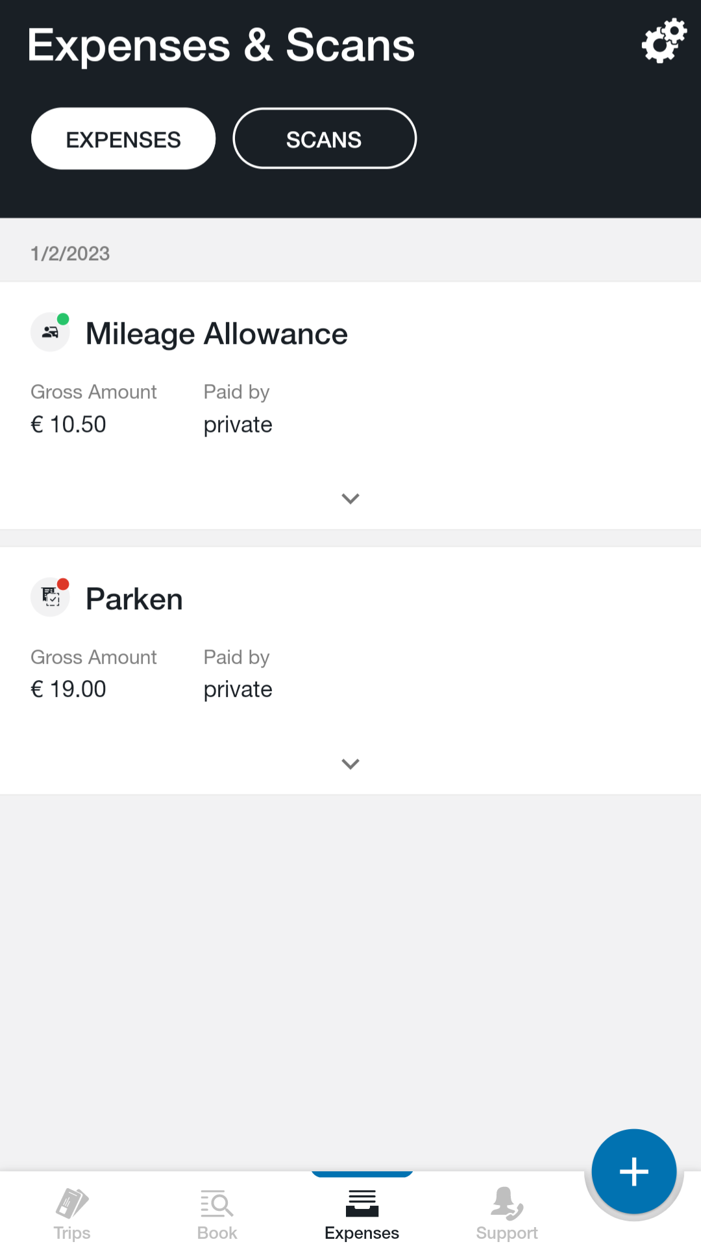Expand the Parken expense chevron
This screenshot has height=1255, width=701.
[350, 764]
